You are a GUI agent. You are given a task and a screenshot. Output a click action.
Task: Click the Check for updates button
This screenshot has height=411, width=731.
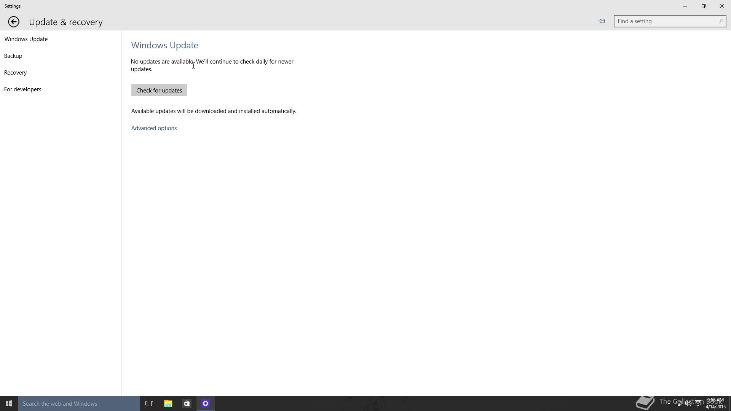point(159,90)
